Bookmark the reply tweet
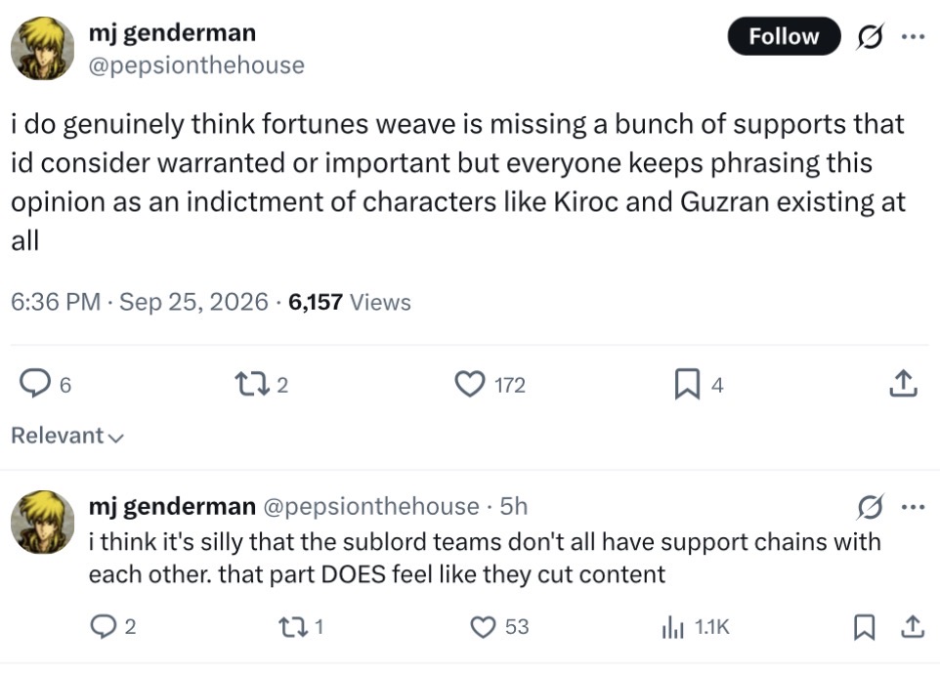Viewport: 940px width, 673px height. pyautogui.click(x=864, y=627)
